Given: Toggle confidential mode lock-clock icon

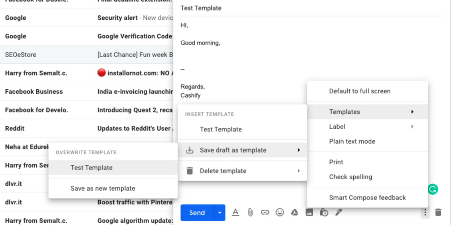Looking at the screenshot, I should coord(324,212).
